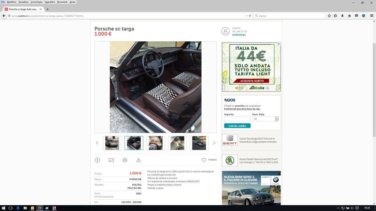The image size is (376, 211).
Task: Click the Preferiti label
Action: tap(212, 160)
